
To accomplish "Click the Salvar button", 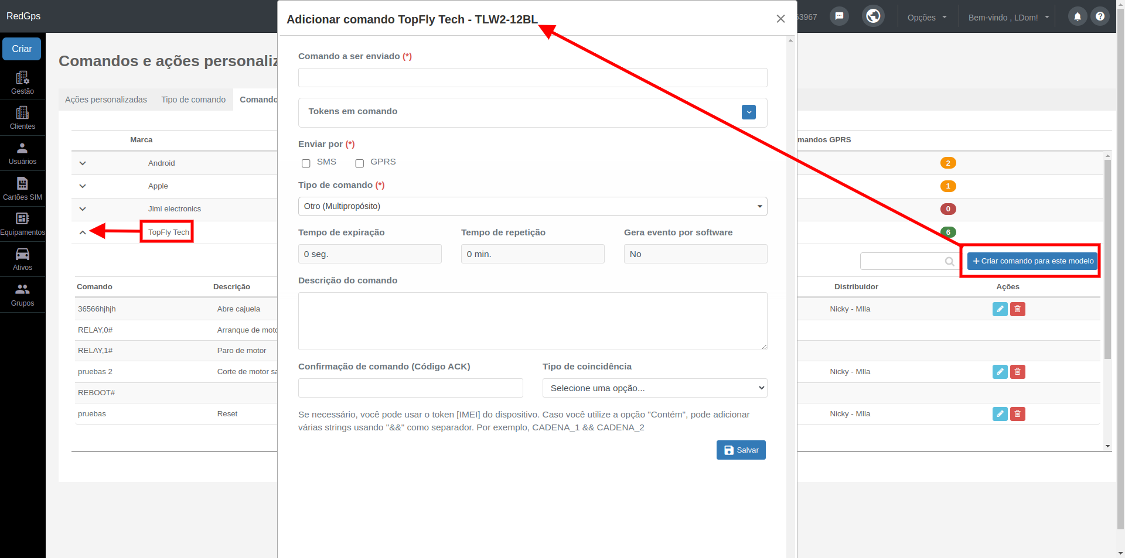I will [741, 450].
